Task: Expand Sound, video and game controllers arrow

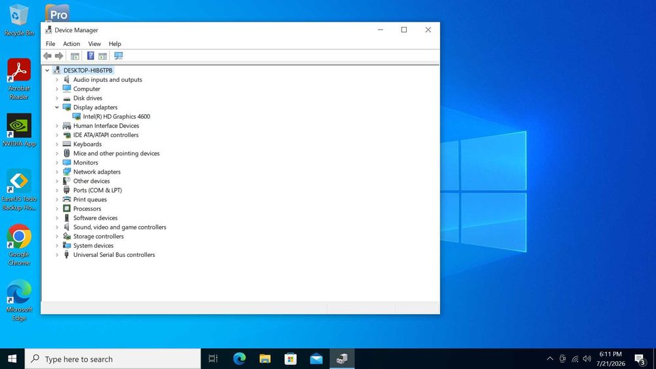Action: pyautogui.click(x=57, y=227)
